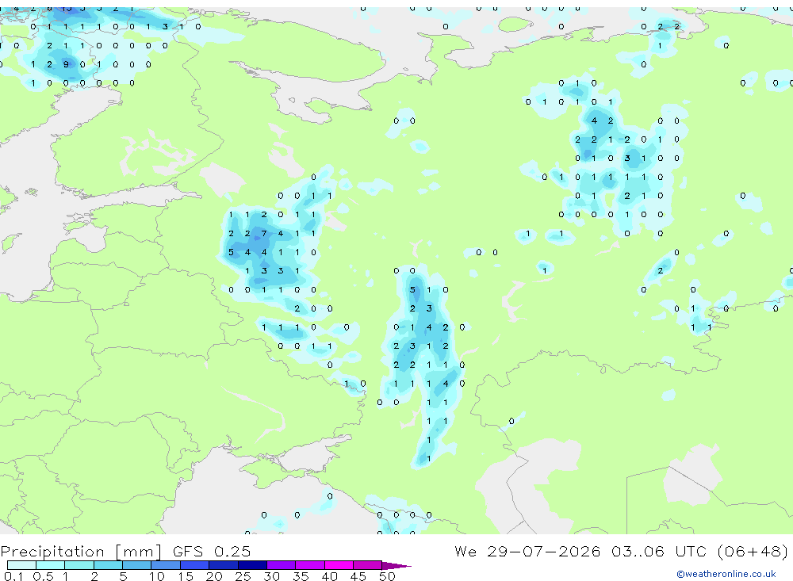Click the 0.5–1 mm legend color box

coord(50,565)
